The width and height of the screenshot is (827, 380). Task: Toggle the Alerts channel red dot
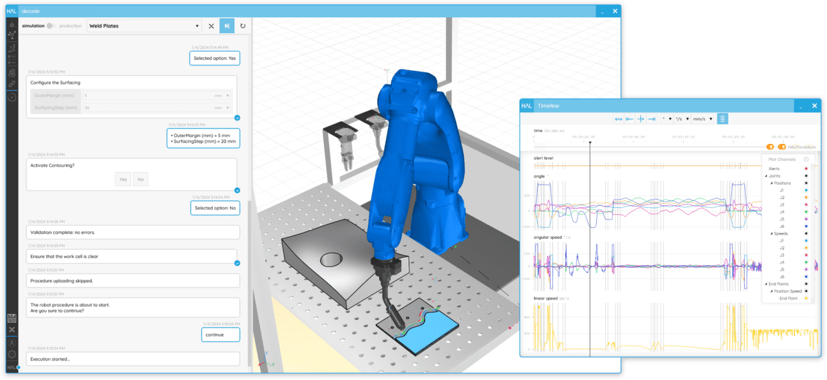click(x=806, y=168)
